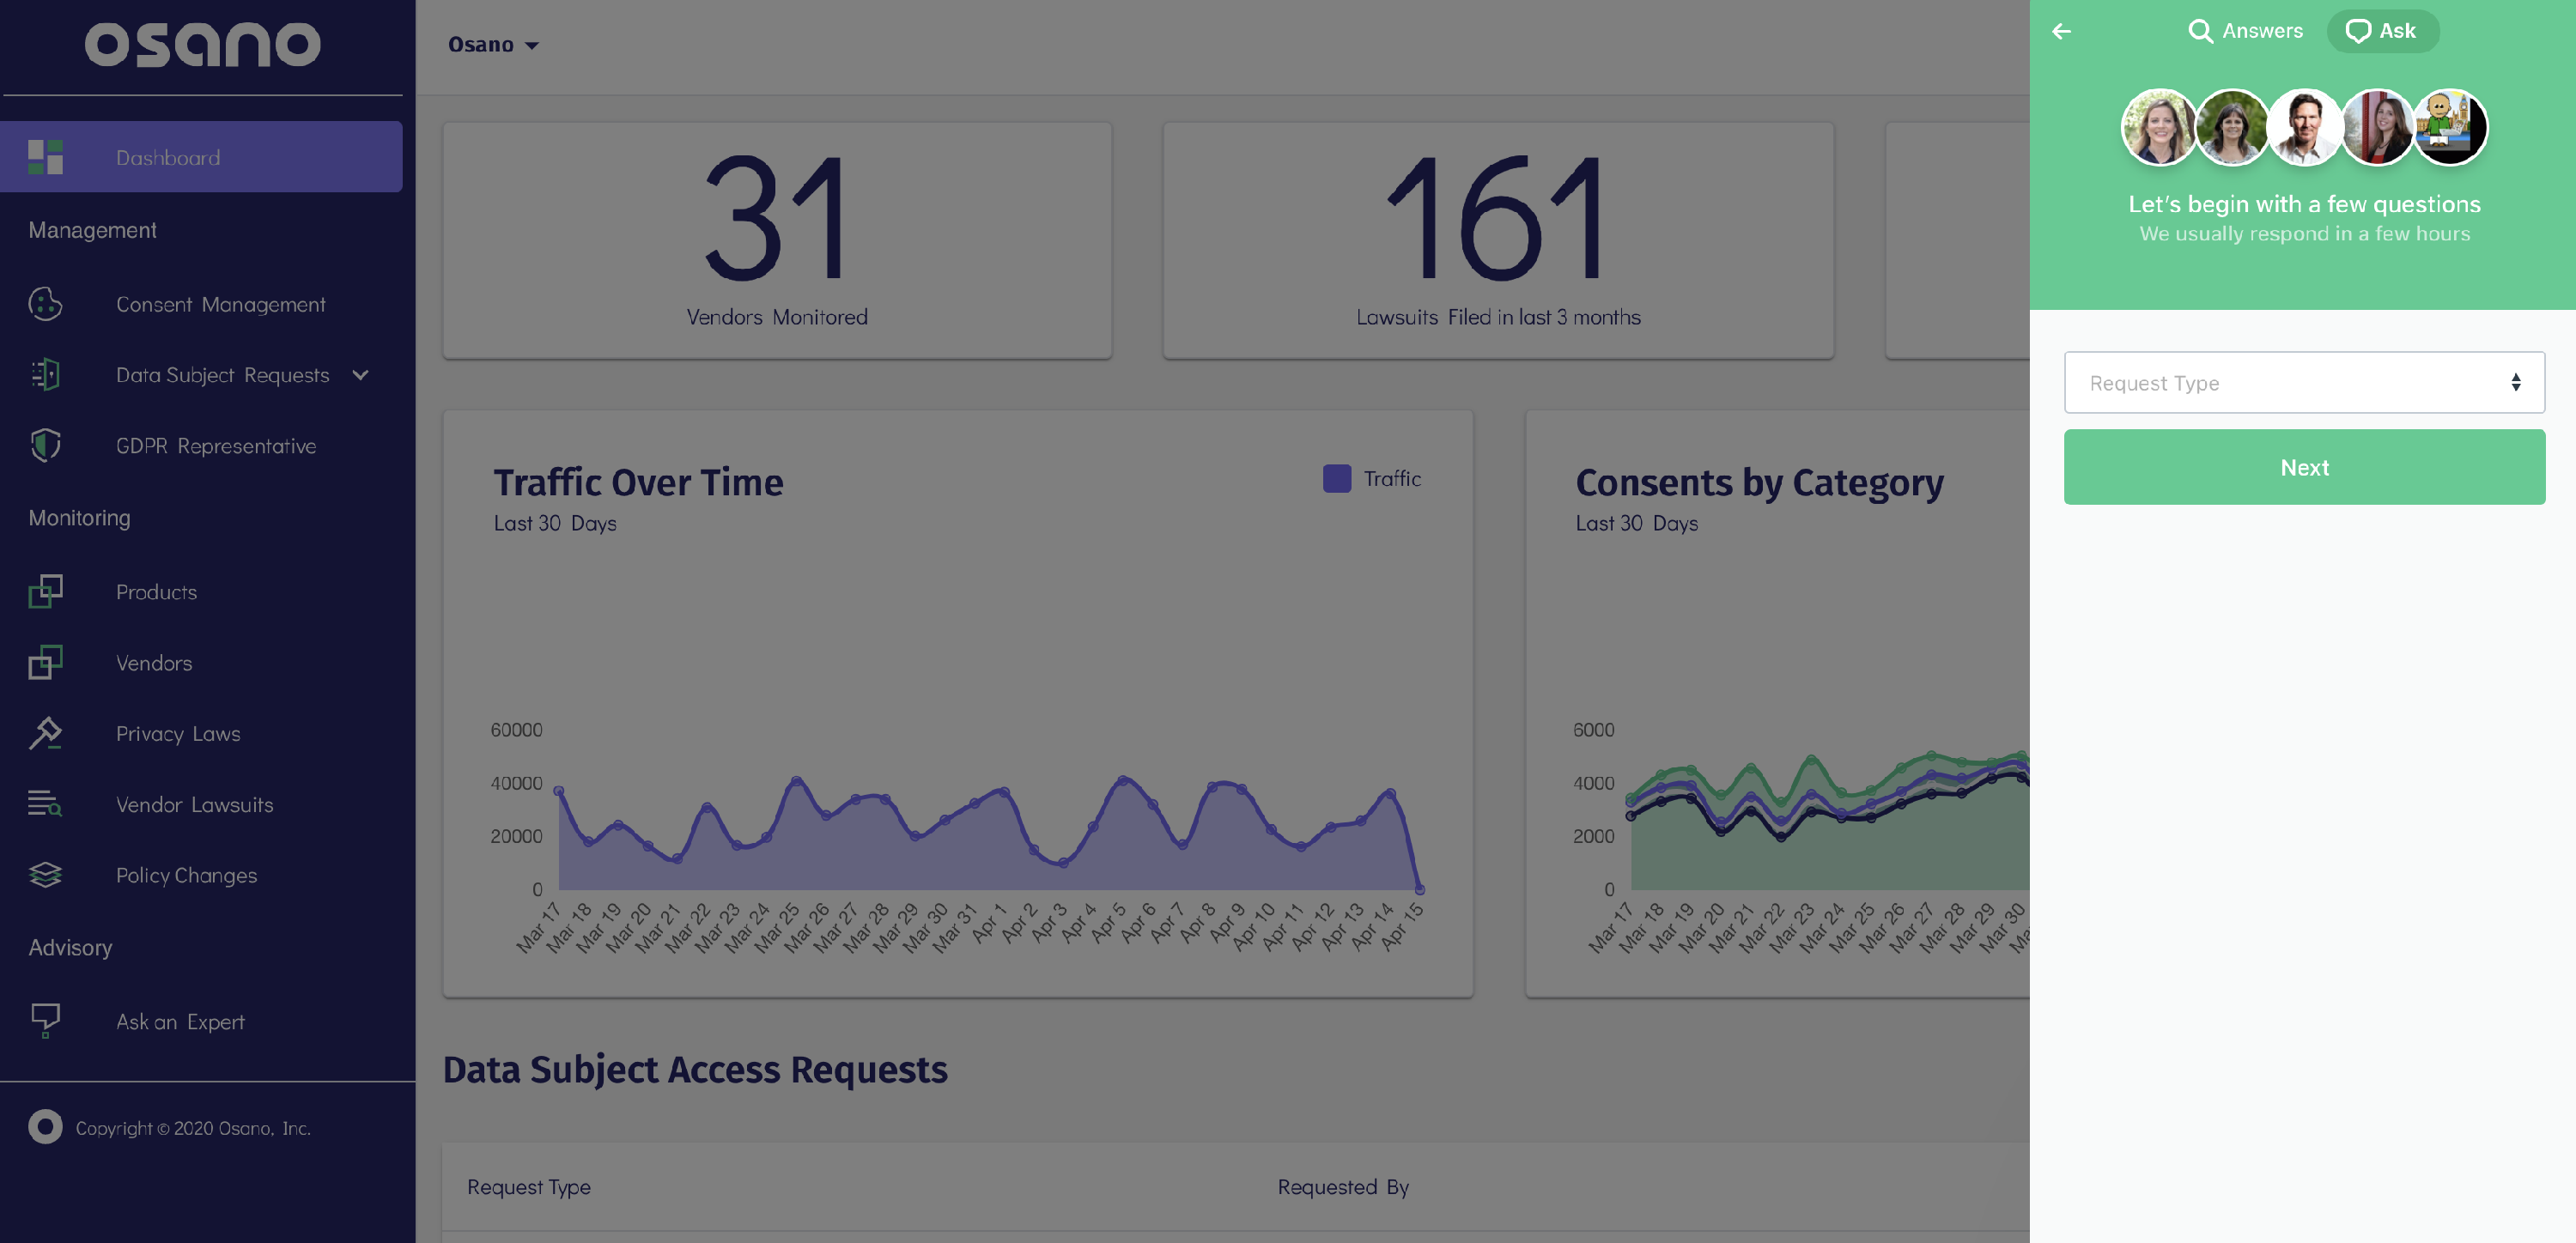Click the Policy Changes layers icon
The image size is (2576, 1243).
click(45, 875)
